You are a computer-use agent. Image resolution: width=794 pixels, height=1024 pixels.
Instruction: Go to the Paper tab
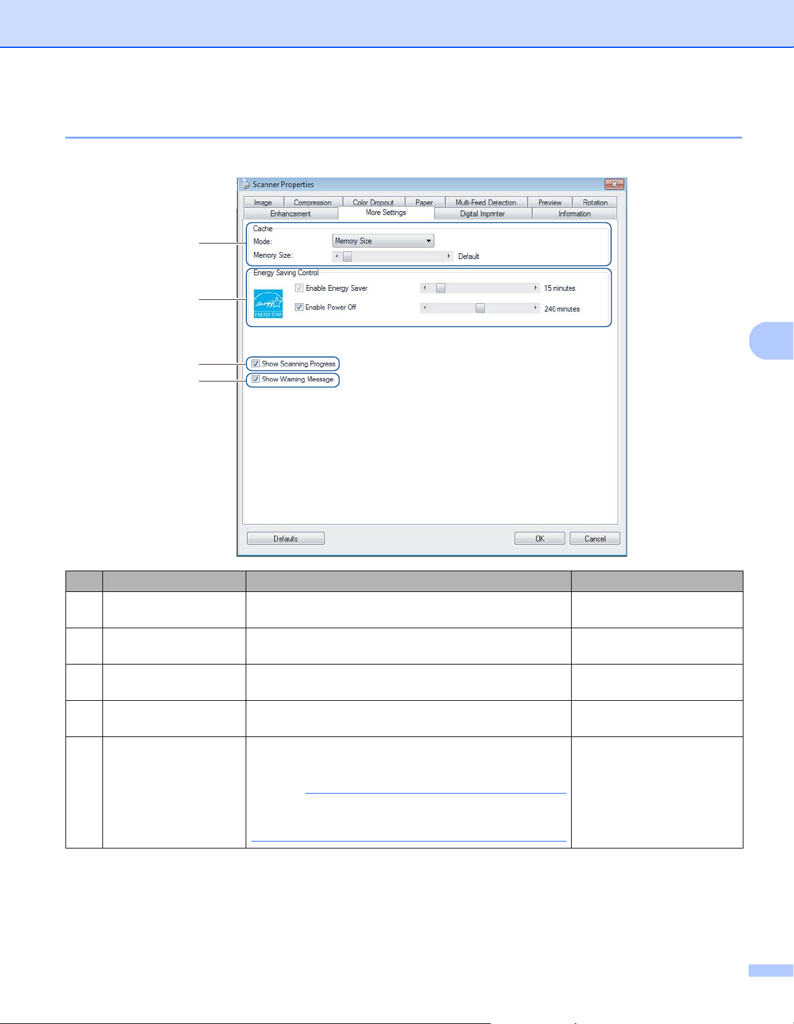pyautogui.click(x=425, y=203)
